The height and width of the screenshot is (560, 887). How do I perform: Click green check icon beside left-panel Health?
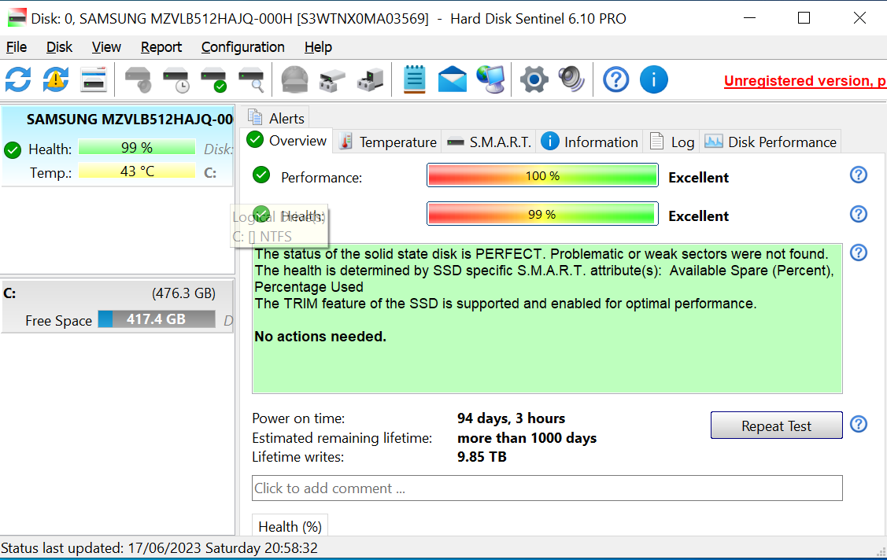(13, 150)
